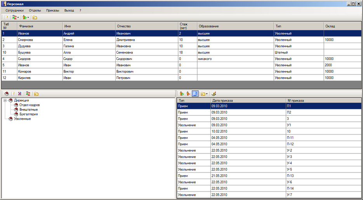Image resolution: width=363 pixels, height=200 pixels.
Task: Click the Сидоров surname cell
Action: (x=40, y=59)
